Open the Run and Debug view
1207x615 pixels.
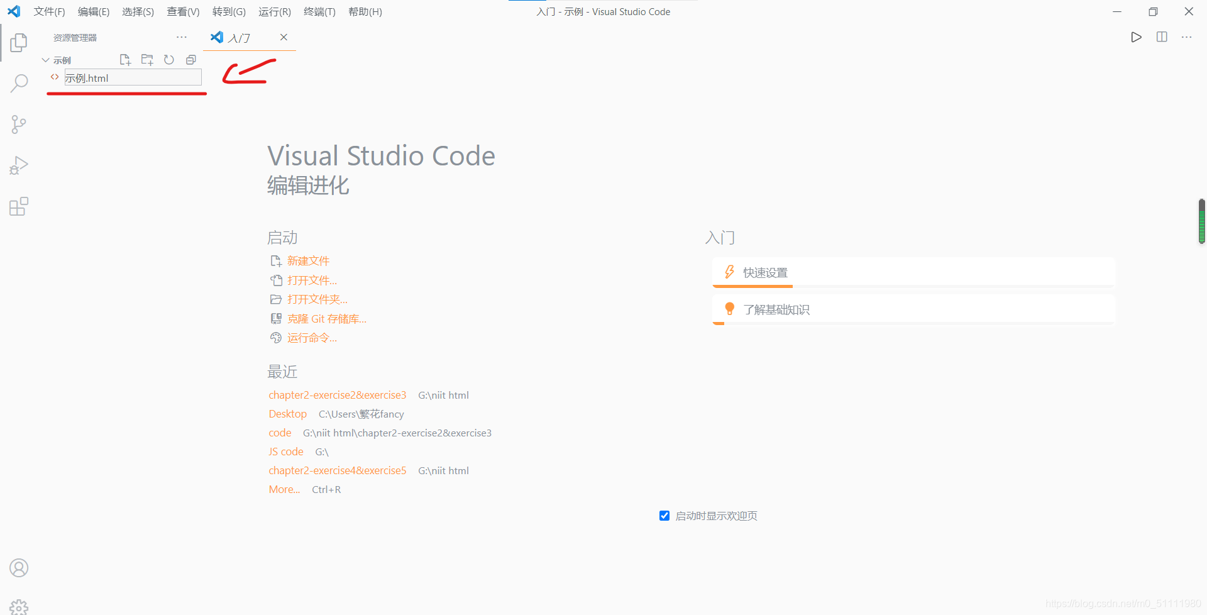coord(19,165)
